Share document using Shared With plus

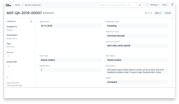(x=8, y=66)
